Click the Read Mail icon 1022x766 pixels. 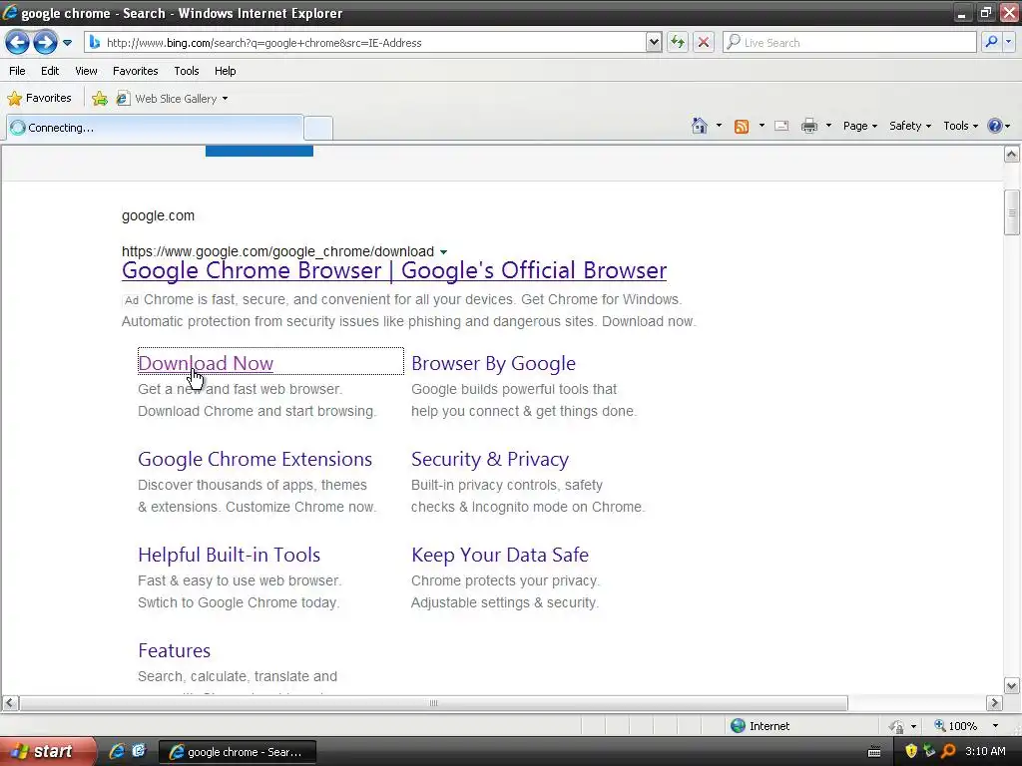tap(781, 126)
